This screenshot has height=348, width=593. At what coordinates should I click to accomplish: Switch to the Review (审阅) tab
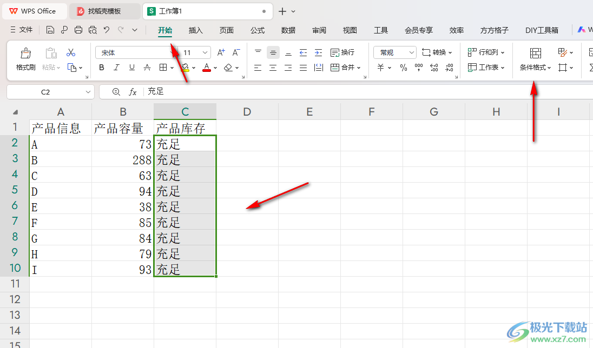coord(319,30)
